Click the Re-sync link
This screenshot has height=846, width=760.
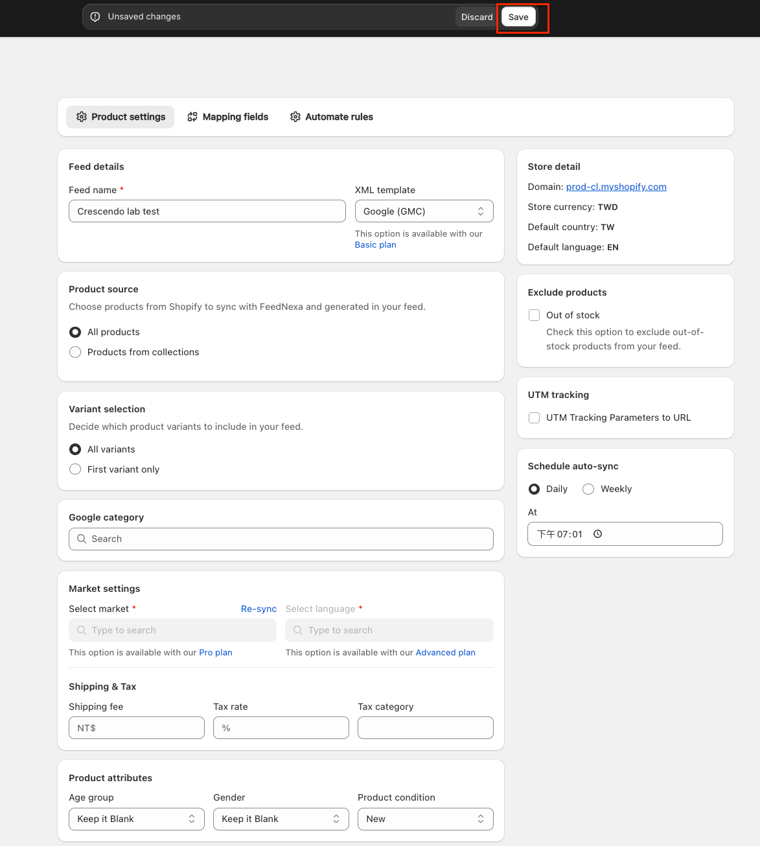259,609
